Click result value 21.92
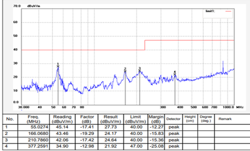This screenshot has height=151, width=250. click(x=111, y=146)
